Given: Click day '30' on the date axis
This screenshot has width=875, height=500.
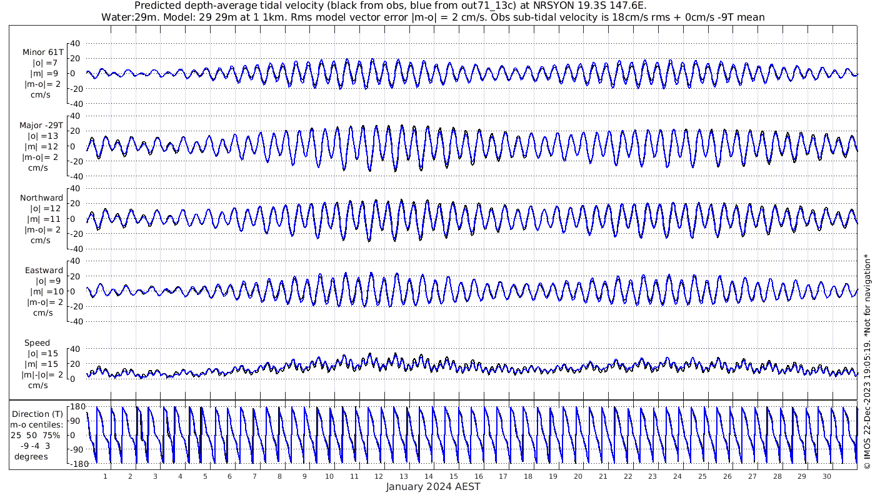Looking at the screenshot, I should coord(827,476).
